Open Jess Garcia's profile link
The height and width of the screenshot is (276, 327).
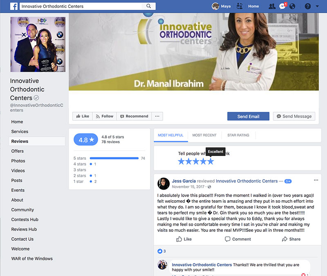(184, 181)
